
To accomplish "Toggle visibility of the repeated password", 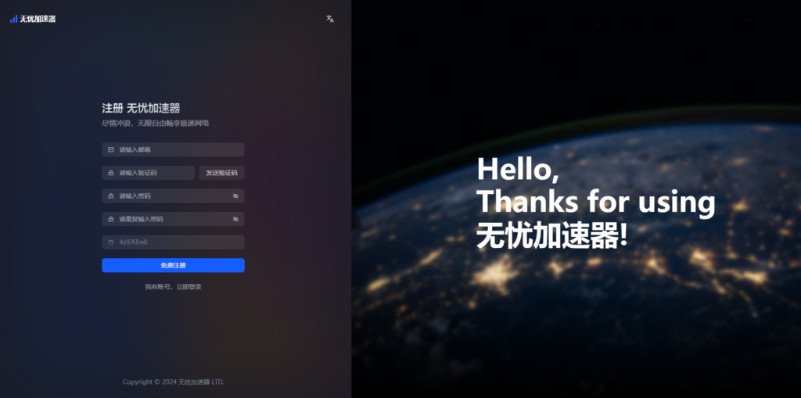I will pos(235,220).
